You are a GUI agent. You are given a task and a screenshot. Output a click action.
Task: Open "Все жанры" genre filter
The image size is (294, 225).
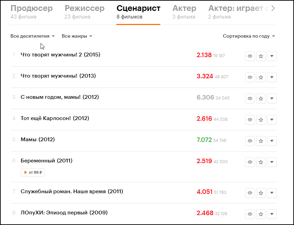pos(77,36)
